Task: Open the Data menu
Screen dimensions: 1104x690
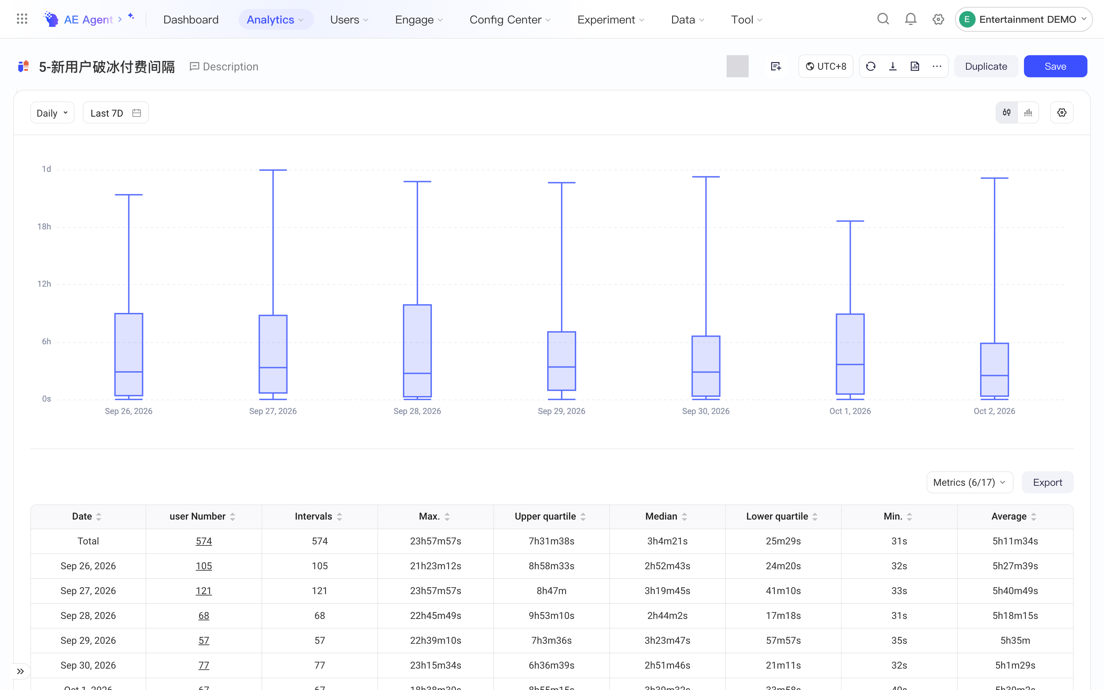Action: [x=688, y=20]
